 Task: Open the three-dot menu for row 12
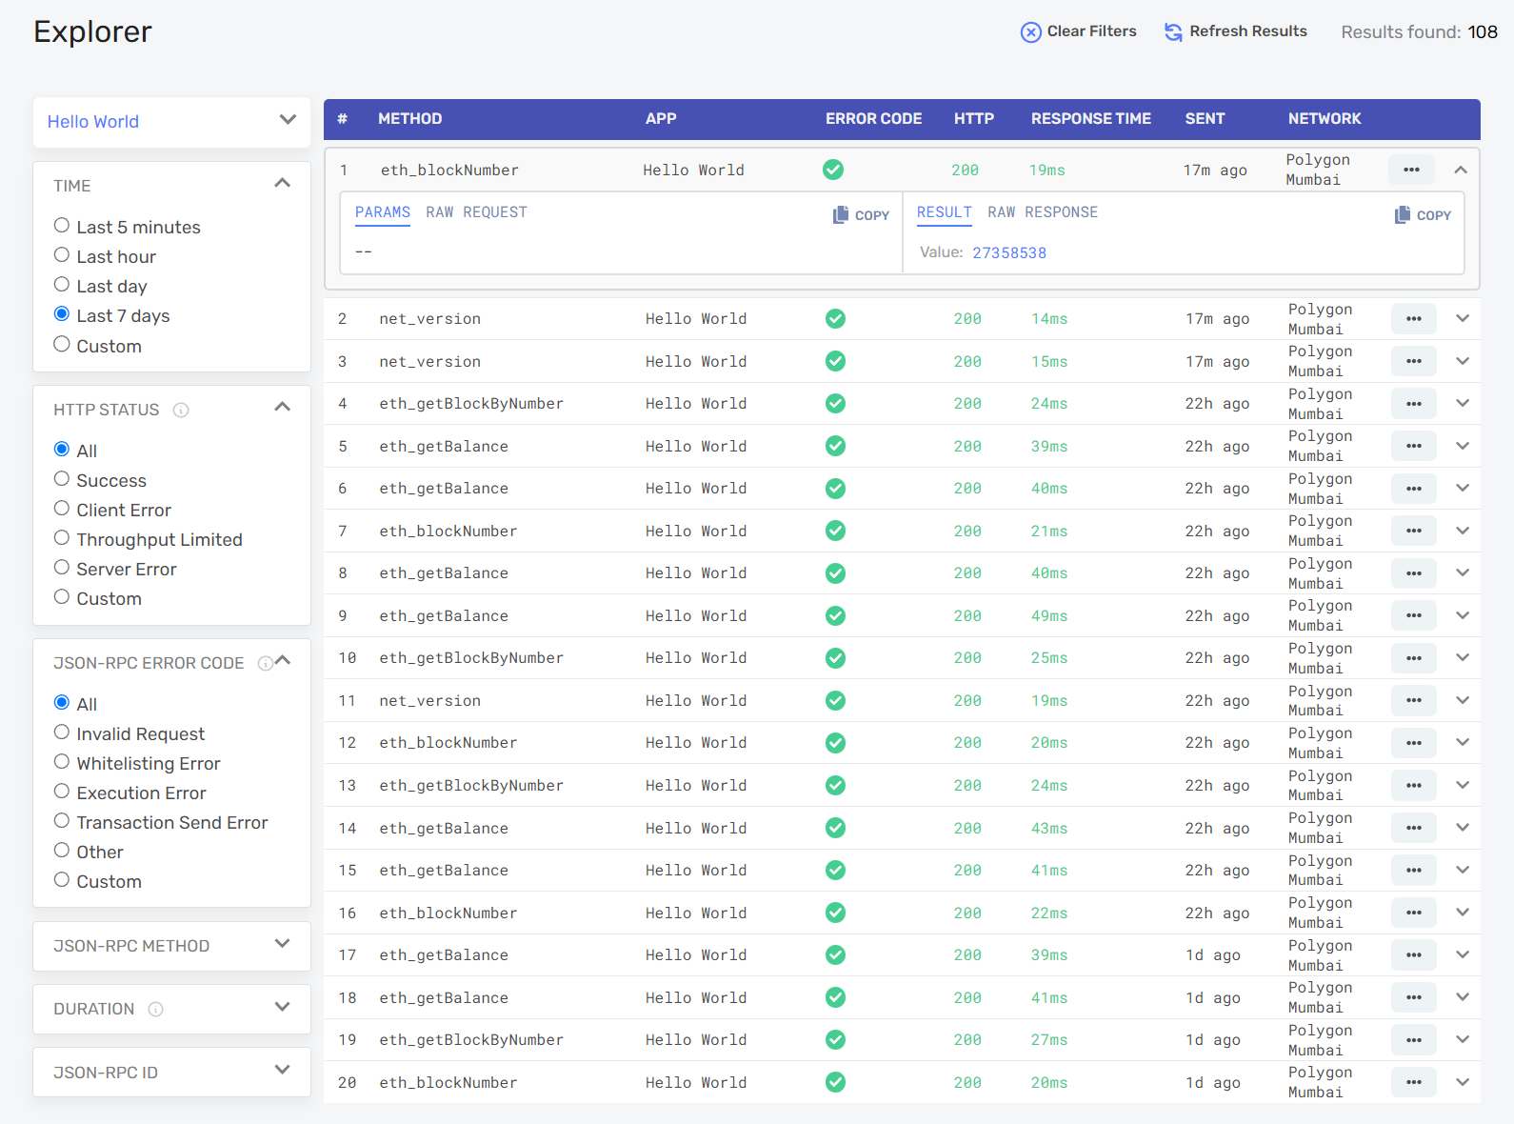(x=1414, y=743)
